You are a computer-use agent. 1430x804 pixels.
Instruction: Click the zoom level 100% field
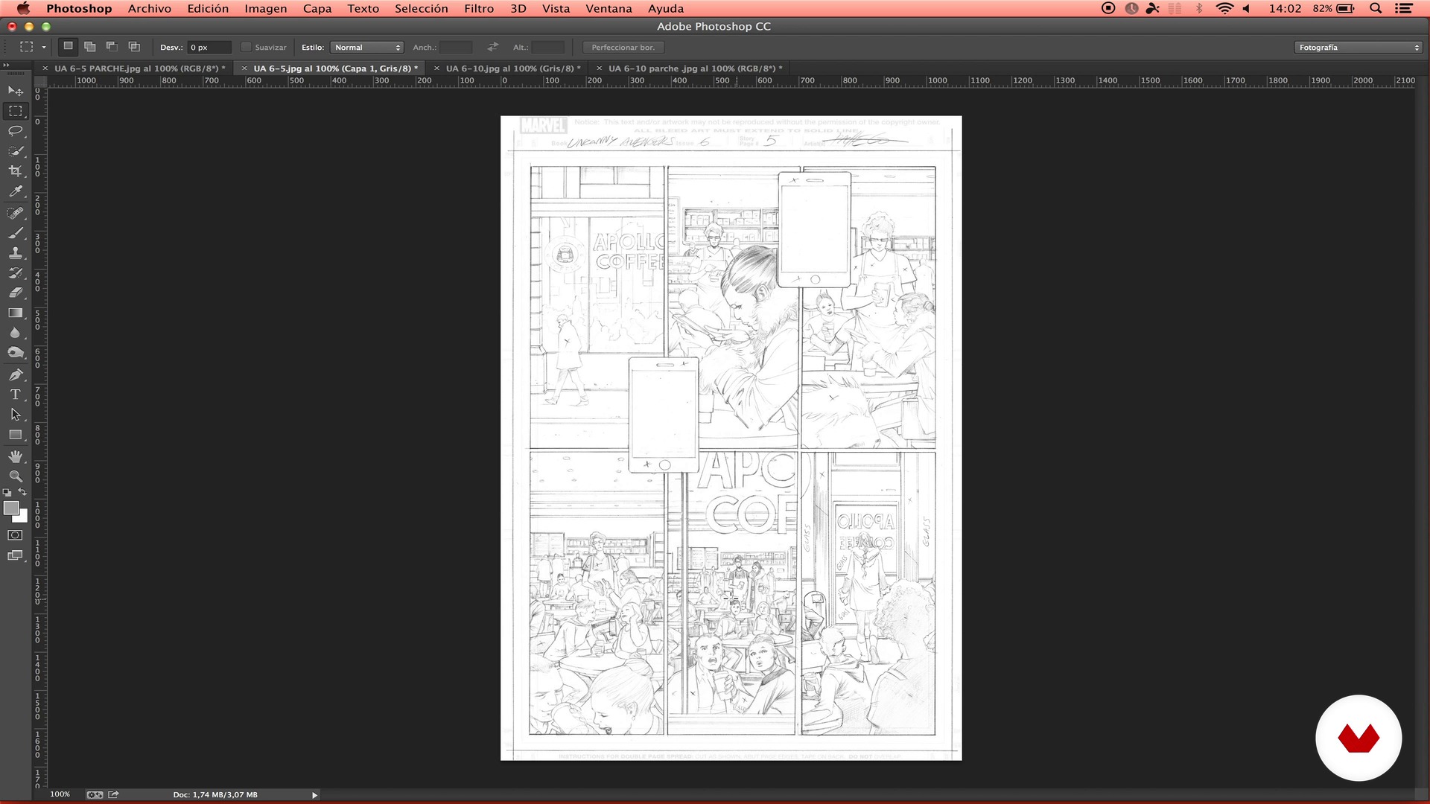point(60,794)
